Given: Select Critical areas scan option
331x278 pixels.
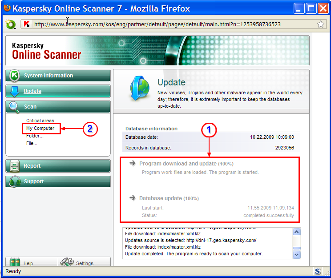Looking at the screenshot, I should click(x=40, y=121).
